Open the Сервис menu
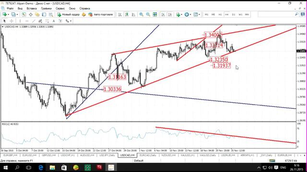The height and width of the screenshot is (172, 307). click(x=60, y=9)
